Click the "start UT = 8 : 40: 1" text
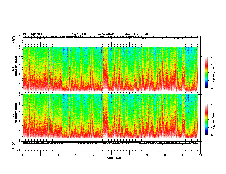226x174 pixels. coord(138,34)
